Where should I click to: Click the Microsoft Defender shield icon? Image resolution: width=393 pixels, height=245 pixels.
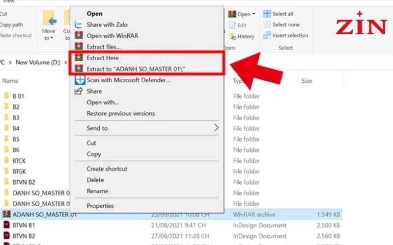coord(79,80)
